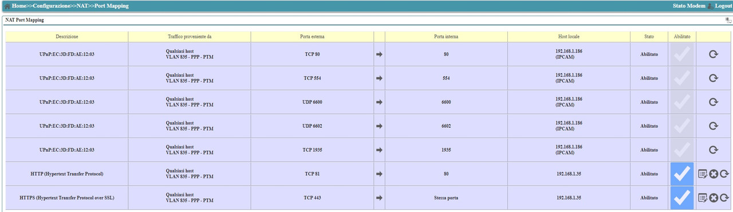Click internal port 1935 cell
The width and height of the screenshot is (733, 212).
pos(446,150)
